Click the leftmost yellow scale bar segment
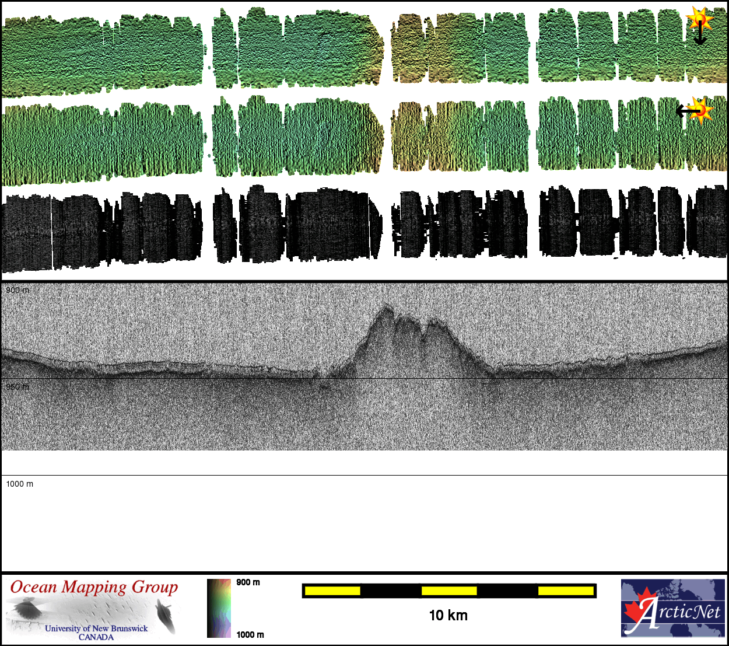 tap(332, 591)
